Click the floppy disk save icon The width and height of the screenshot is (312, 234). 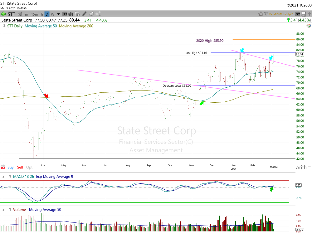click(x=304, y=14)
